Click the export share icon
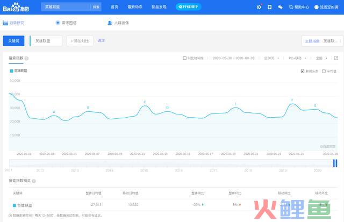This screenshot has width=344, height=222. 335,58
